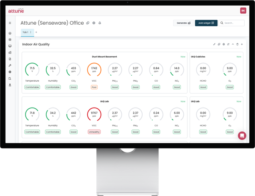Click the Search input field
The image size is (255, 196).
tap(231, 23)
